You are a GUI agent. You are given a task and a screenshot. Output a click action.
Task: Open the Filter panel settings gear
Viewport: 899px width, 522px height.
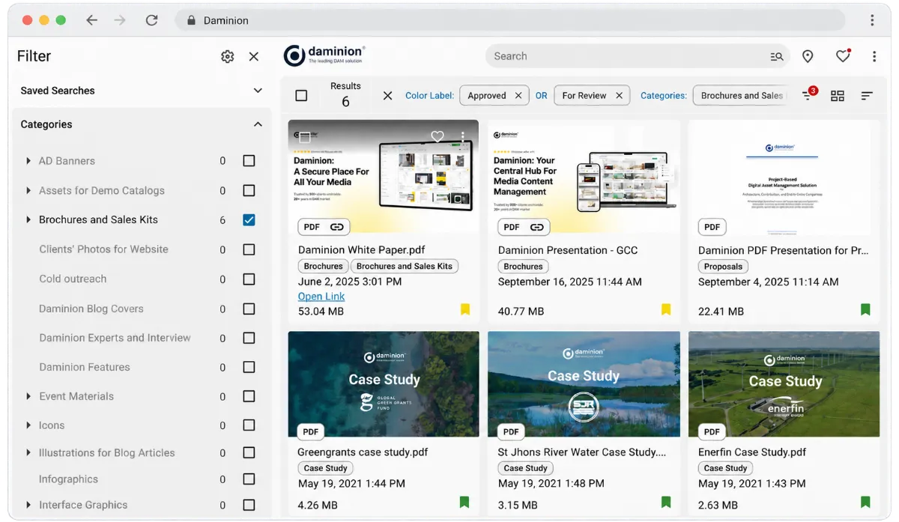(x=228, y=56)
